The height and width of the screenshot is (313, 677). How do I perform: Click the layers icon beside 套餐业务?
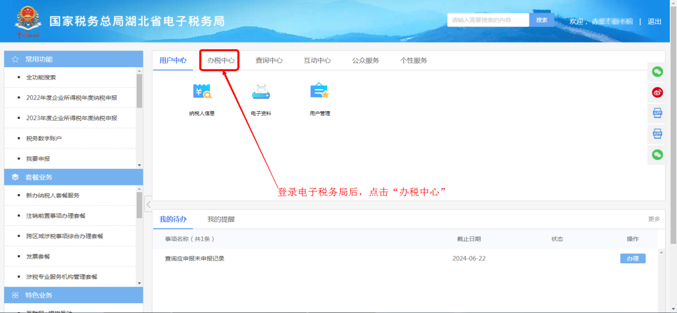click(15, 177)
